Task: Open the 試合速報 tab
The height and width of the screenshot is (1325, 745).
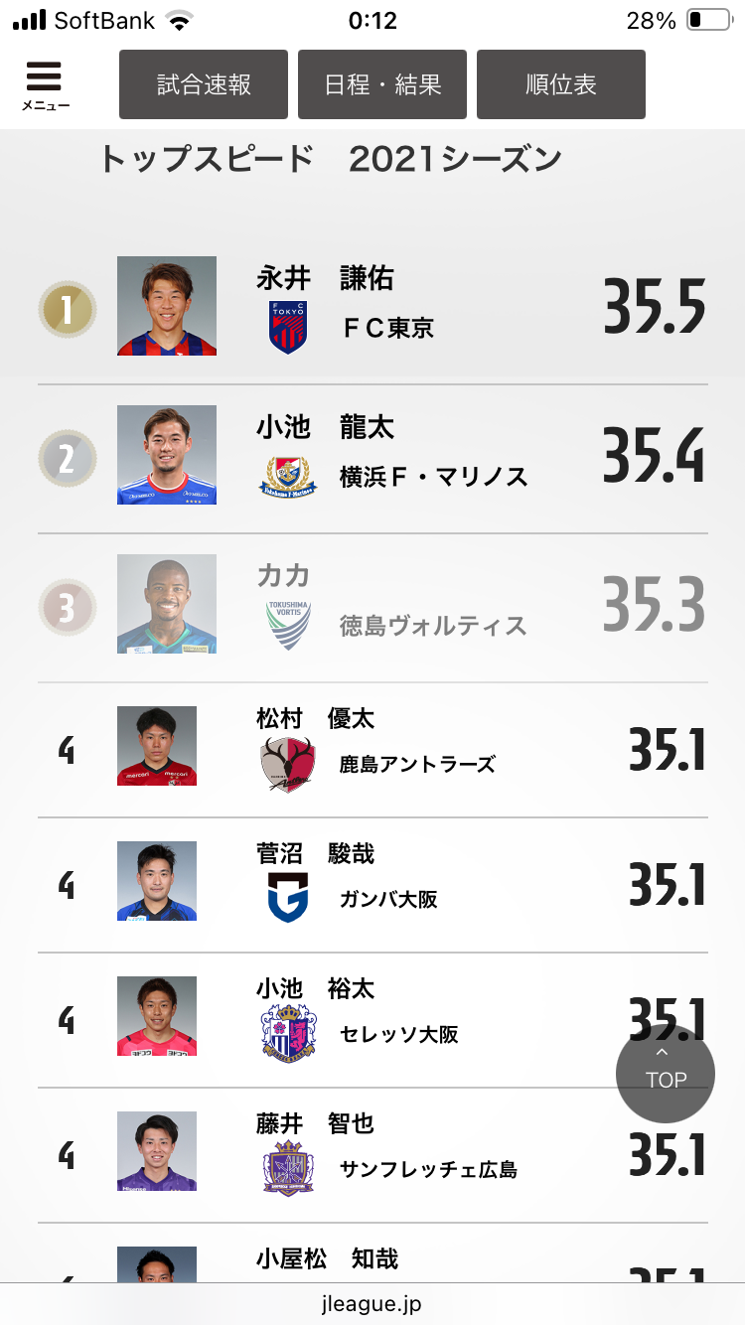Action: click(204, 84)
